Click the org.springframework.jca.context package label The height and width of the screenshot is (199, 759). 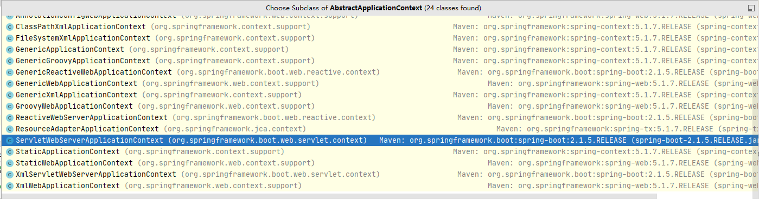point(235,129)
